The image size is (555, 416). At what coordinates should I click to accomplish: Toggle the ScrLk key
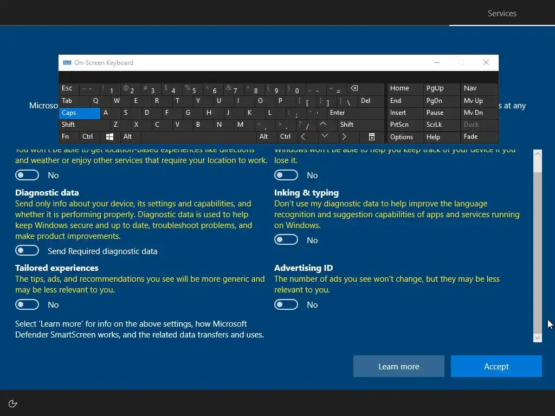coord(442,125)
